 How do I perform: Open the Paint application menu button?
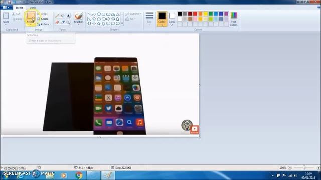(x=6, y=8)
